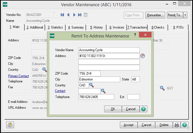Click green help icon at bottom of Vendor Maintenance
The height and width of the screenshot is (133, 193).
[x=185, y=125]
